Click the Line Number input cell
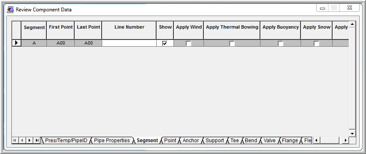This screenshot has width=366, height=154. click(x=129, y=43)
